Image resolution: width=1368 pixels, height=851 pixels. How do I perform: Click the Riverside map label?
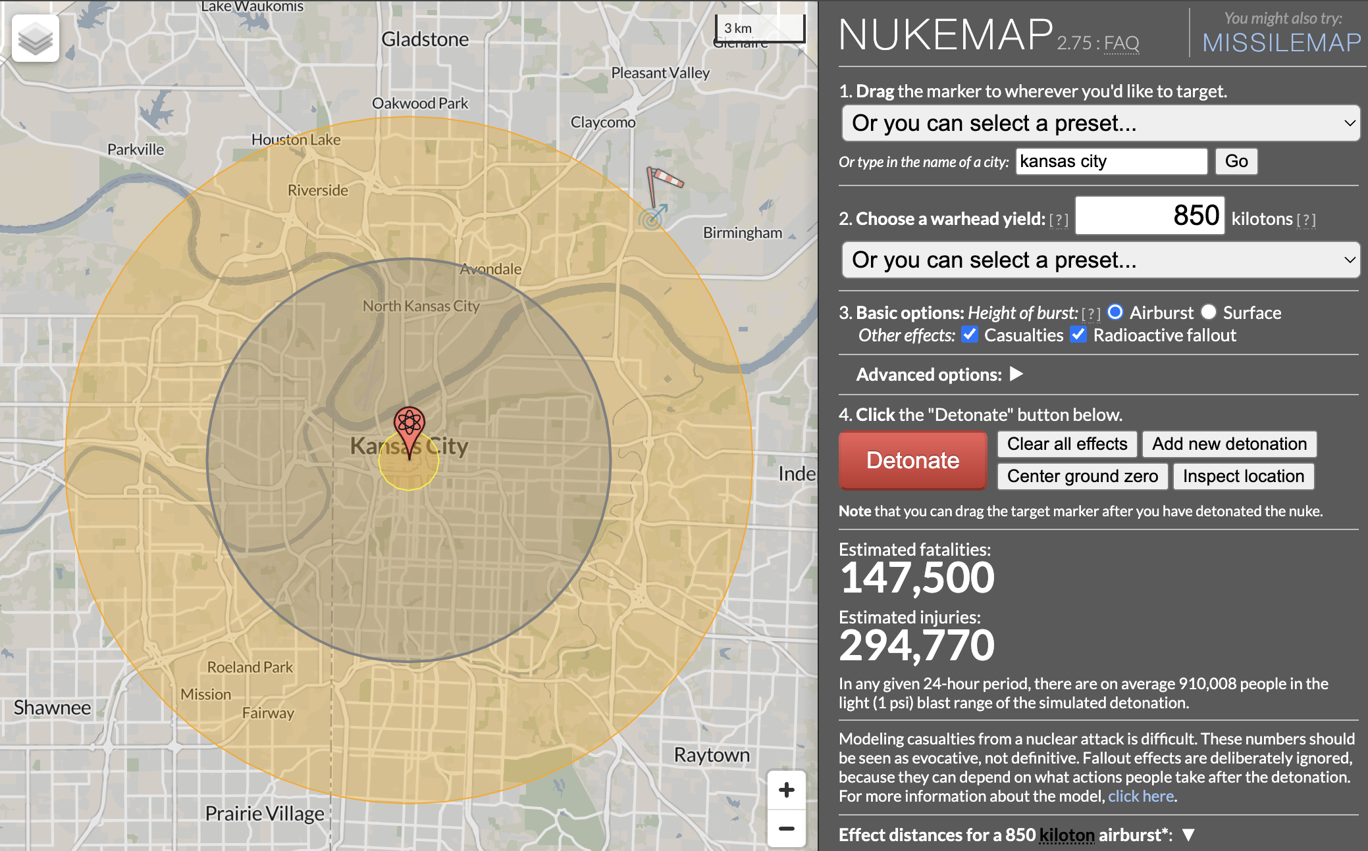pyautogui.click(x=318, y=190)
